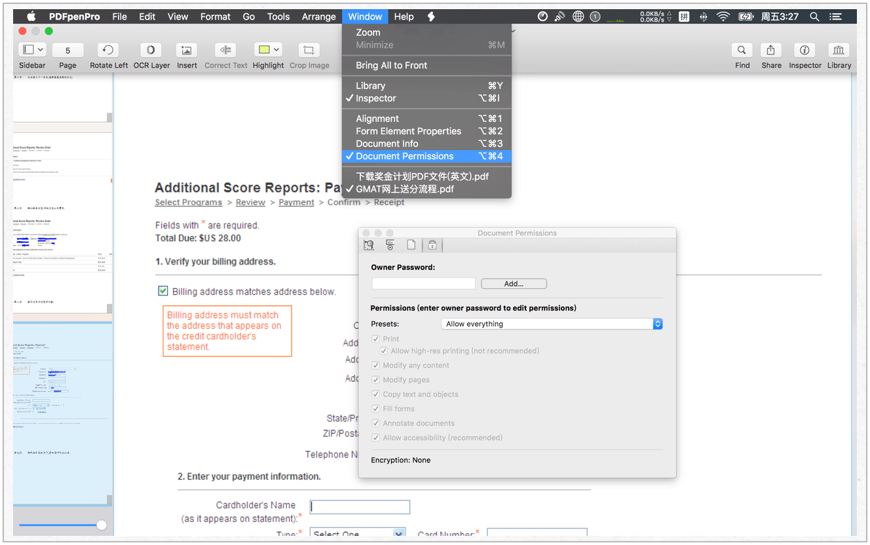Click the Rotate Left toolbar icon
This screenshot has height=545, width=870.
click(108, 50)
